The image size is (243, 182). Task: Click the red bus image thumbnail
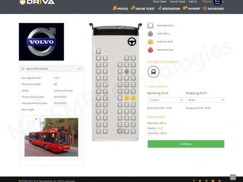pos(51,137)
